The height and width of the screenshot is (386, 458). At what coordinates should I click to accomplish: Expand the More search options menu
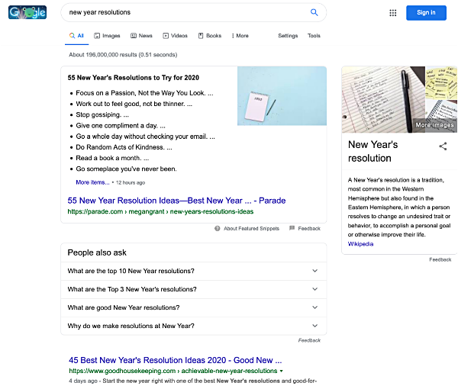point(239,36)
